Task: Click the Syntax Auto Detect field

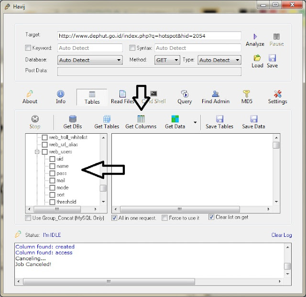Action: coord(198,48)
